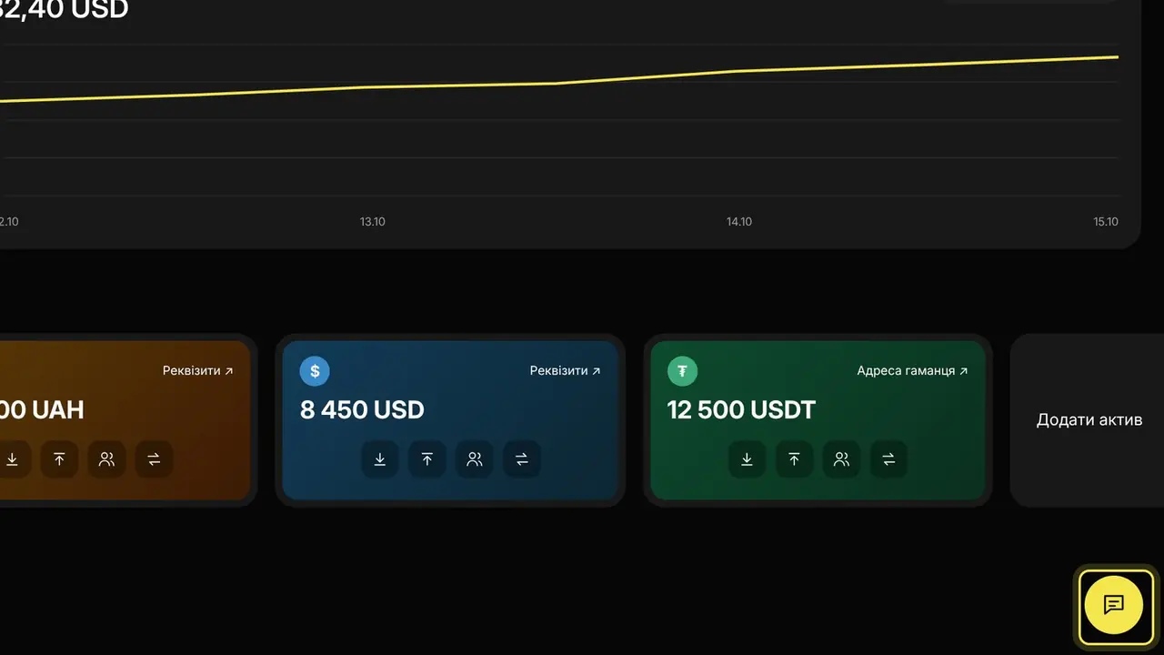The width and height of the screenshot is (1164, 655).
Task: Open the people transfer icon on USDT card
Action: pyautogui.click(x=842, y=459)
